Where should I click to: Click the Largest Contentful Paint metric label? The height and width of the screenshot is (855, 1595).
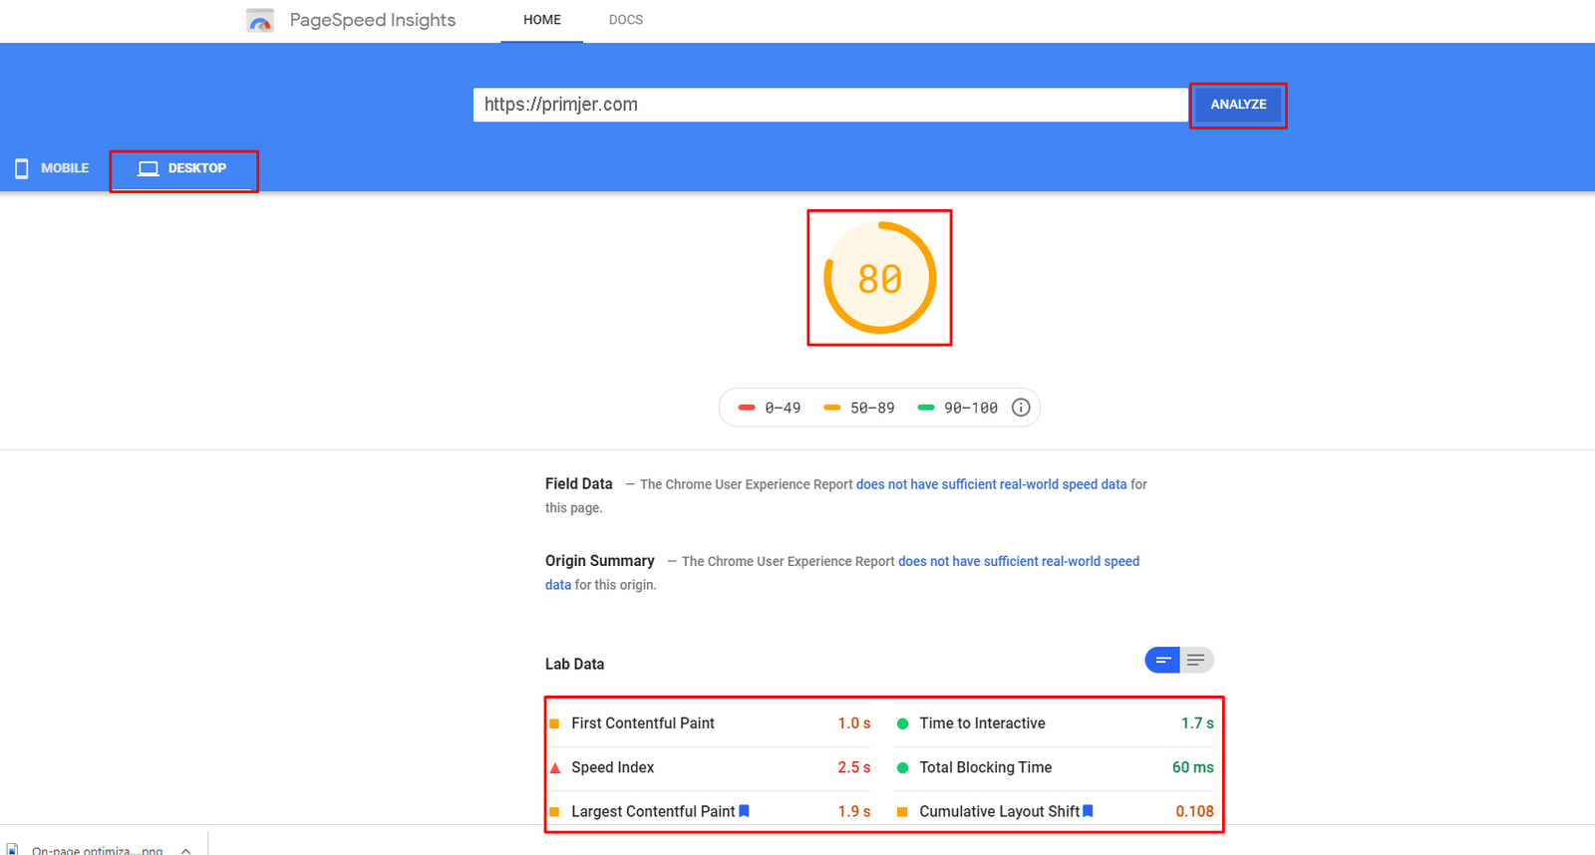653,812
